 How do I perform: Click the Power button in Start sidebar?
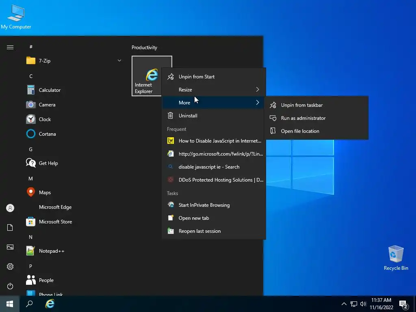10,286
